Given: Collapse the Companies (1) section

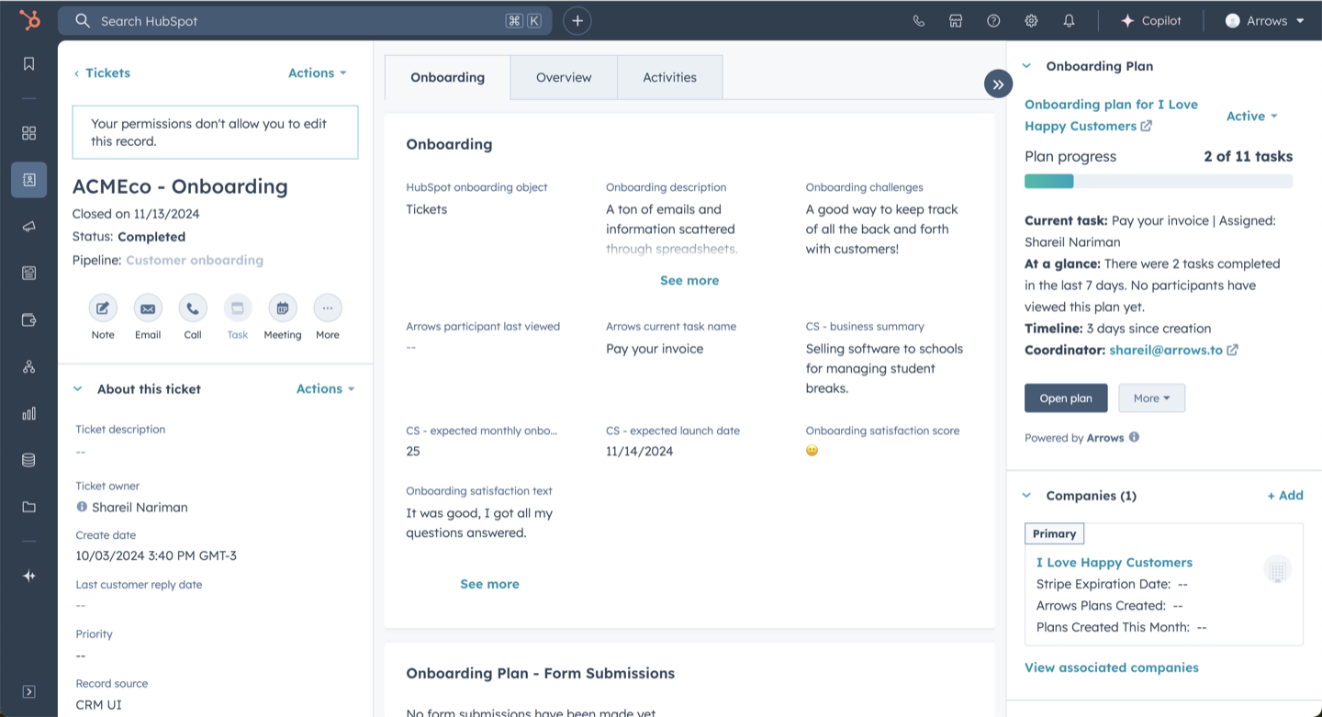Looking at the screenshot, I should [x=1026, y=496].
